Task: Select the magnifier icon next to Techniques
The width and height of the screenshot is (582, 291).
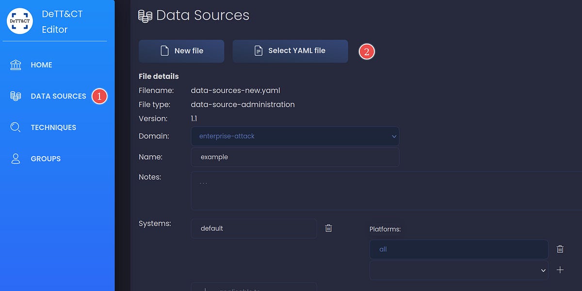Action: pyautogui.click(x=15, y=127)
